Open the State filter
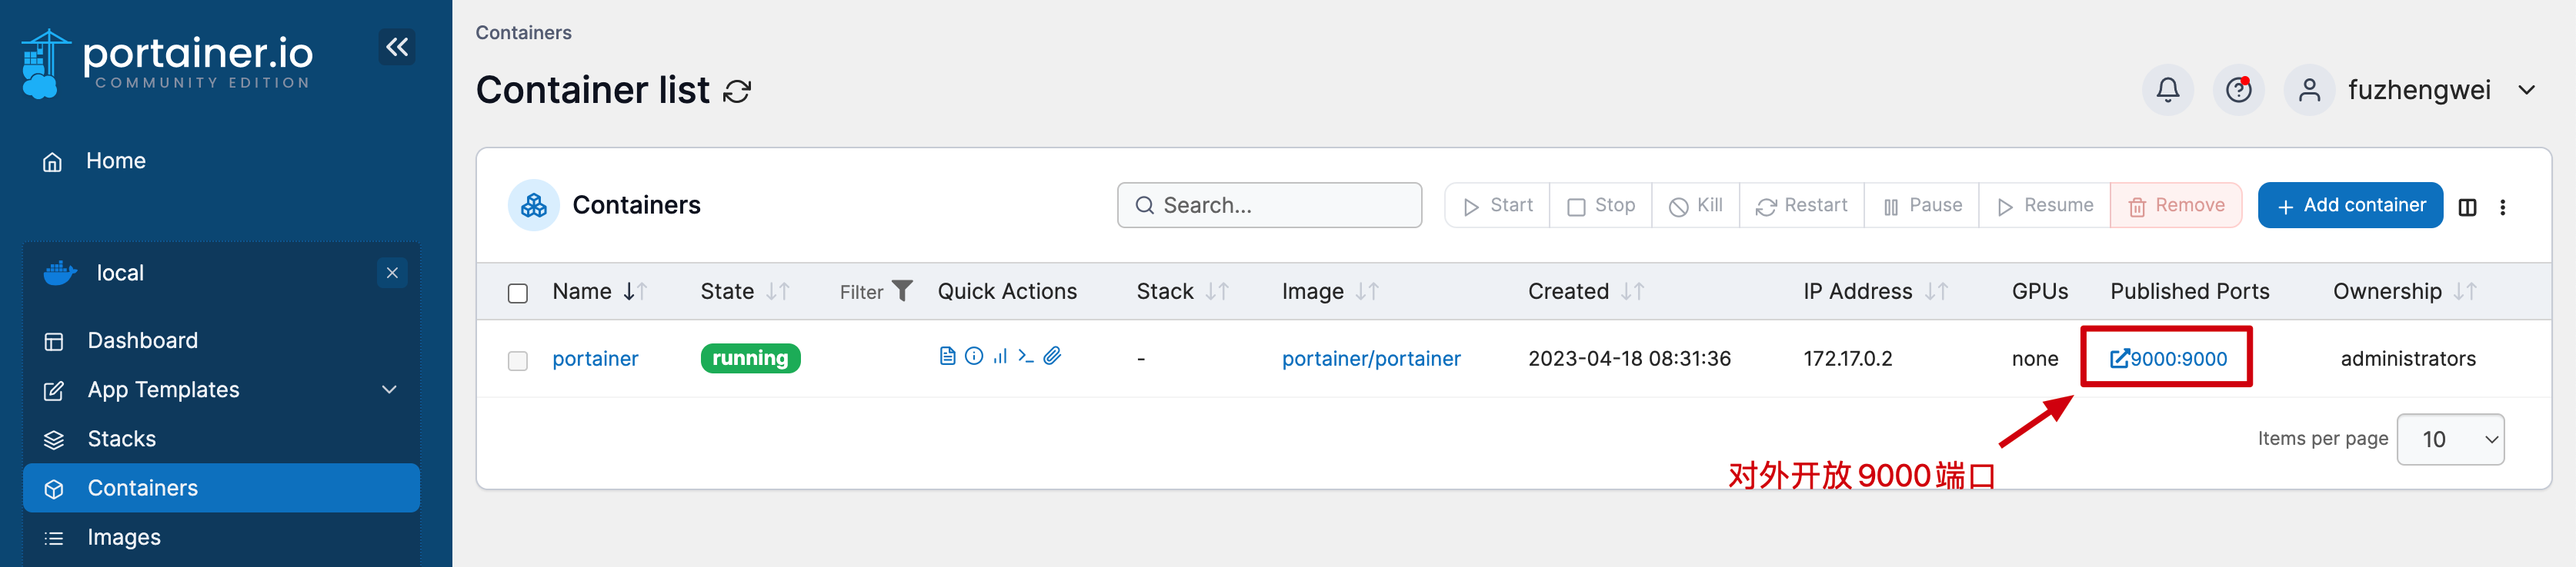This screenshot has width=2576, height=567. coord(876,291)
